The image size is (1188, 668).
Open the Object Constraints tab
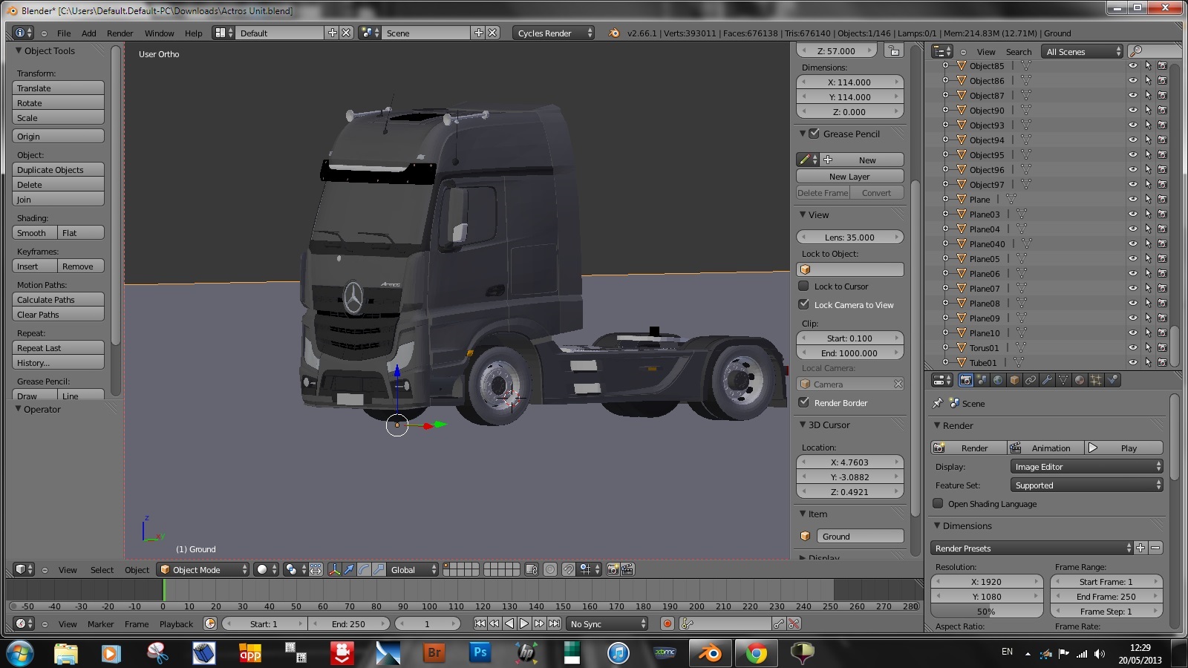pyautogui.click(x=1031, y=380)
